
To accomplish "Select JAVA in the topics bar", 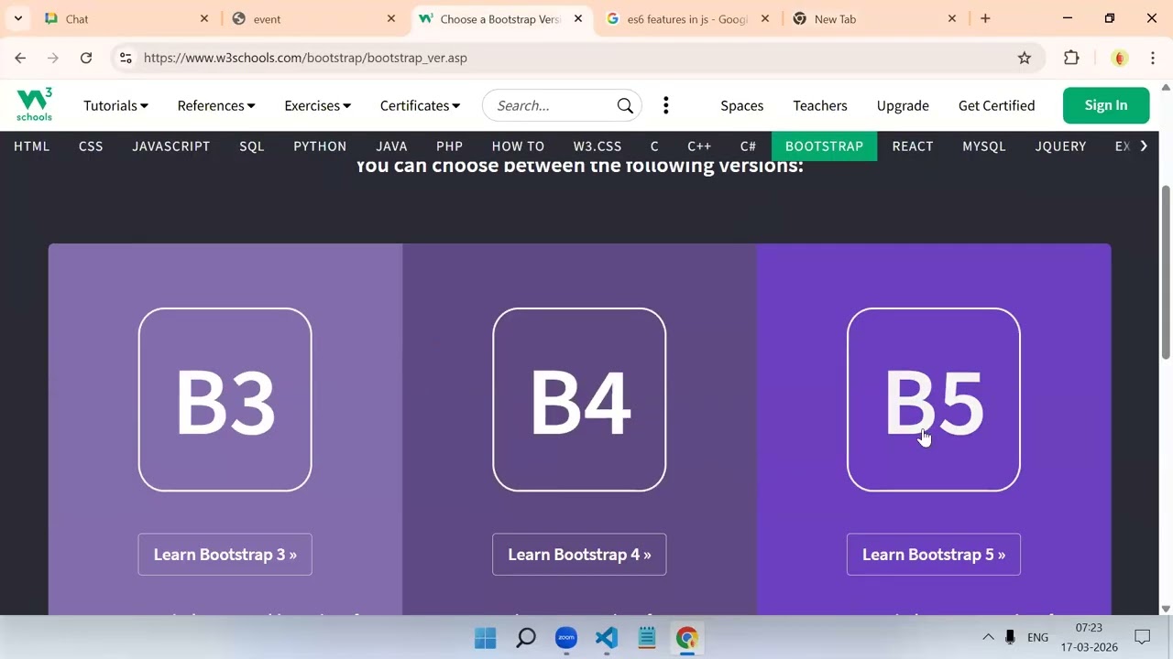I will pos(391,146).
